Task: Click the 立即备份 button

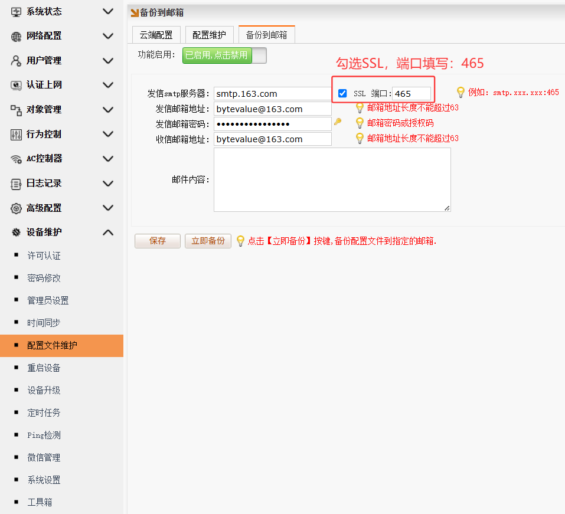Action: [x=208, y=241]
